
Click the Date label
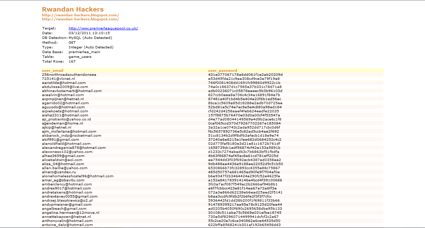[47, 33]
